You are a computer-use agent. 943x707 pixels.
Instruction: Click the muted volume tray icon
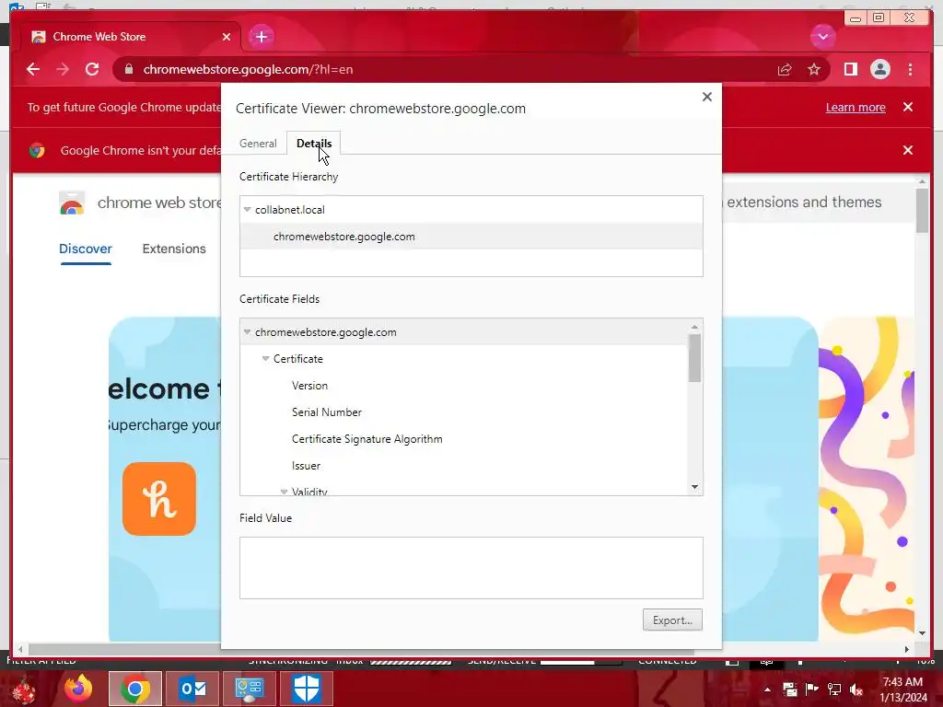coord(856,690)
